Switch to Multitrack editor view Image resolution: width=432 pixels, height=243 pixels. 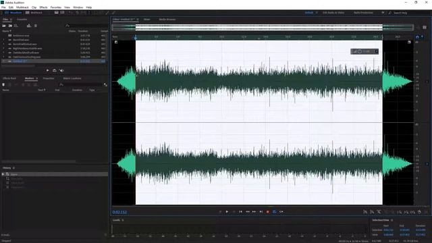tap(34, 13)
